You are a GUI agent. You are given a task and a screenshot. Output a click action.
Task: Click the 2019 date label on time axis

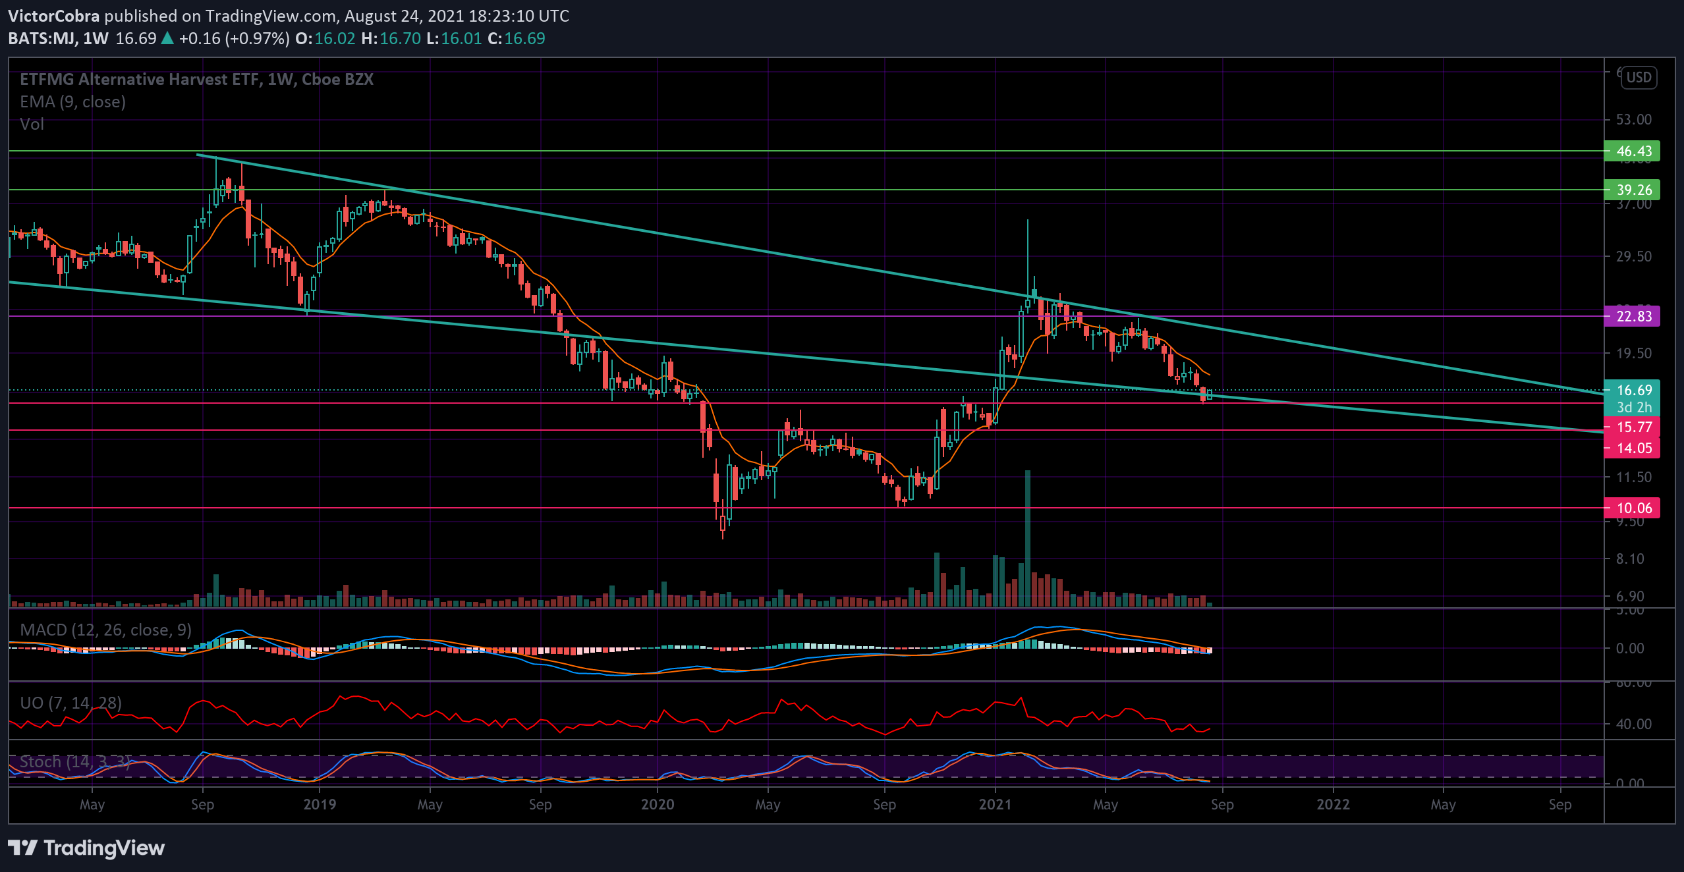[320, 804]
